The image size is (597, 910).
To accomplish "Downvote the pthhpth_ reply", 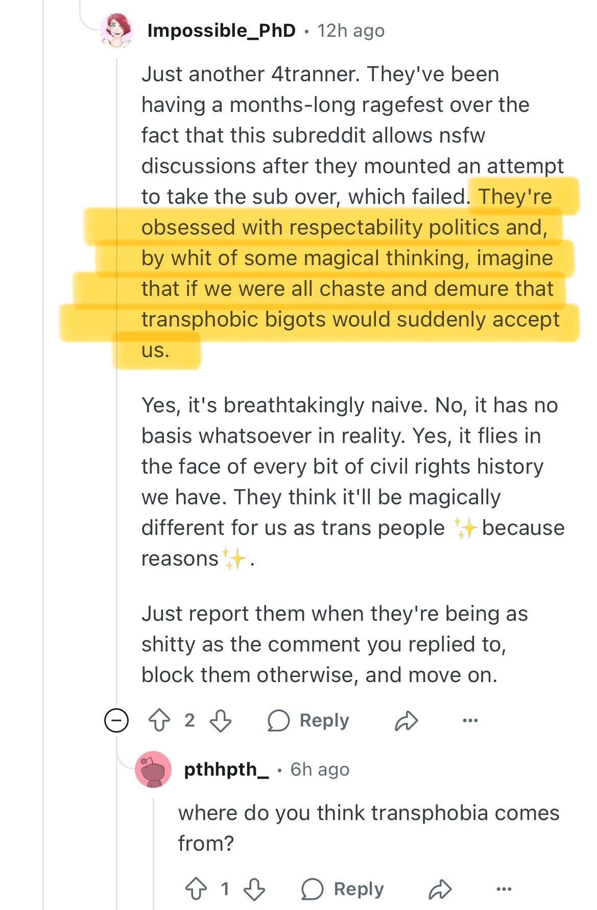I will 254,889.
